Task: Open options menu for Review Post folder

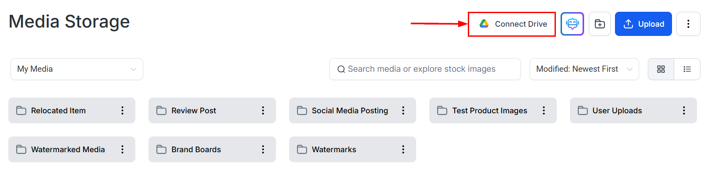Action: click(263, 111)
